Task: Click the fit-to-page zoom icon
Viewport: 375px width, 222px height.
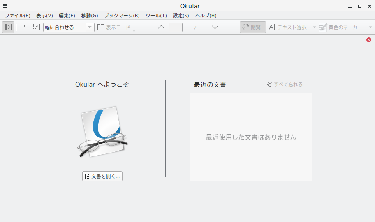Action: coord(24,27)
